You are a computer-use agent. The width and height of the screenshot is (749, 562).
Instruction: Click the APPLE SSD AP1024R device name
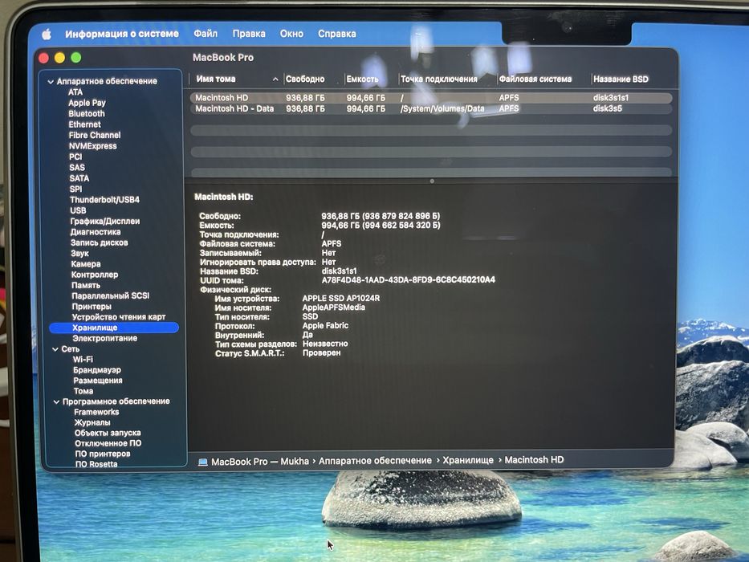click(x=341, y=298)
